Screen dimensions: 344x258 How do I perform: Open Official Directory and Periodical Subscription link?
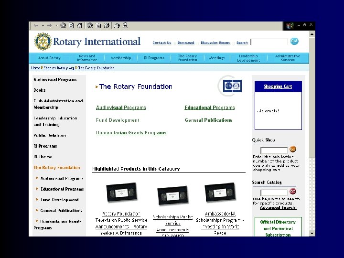coord(278,228)
